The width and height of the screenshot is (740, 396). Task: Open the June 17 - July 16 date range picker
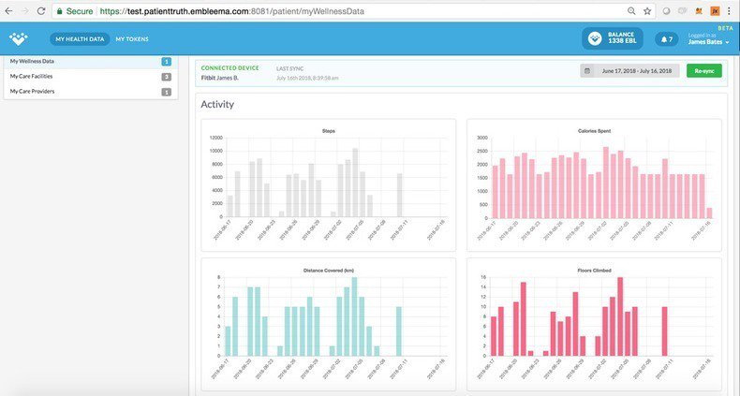coord(629,71)
